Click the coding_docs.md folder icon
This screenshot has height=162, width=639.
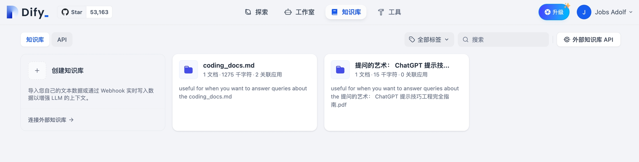188,70
